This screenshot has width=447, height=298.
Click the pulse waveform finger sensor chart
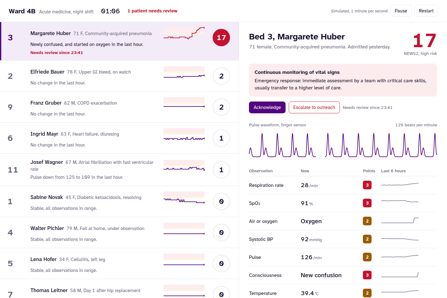tap(343, 145)
